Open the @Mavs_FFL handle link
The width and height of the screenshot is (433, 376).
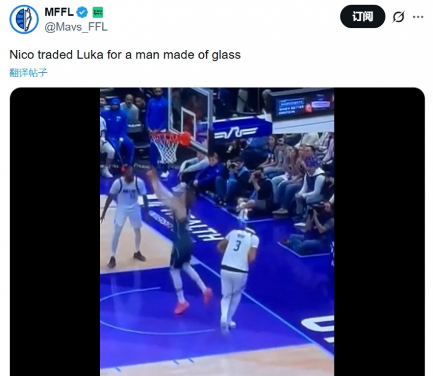[x=76, y=27]
